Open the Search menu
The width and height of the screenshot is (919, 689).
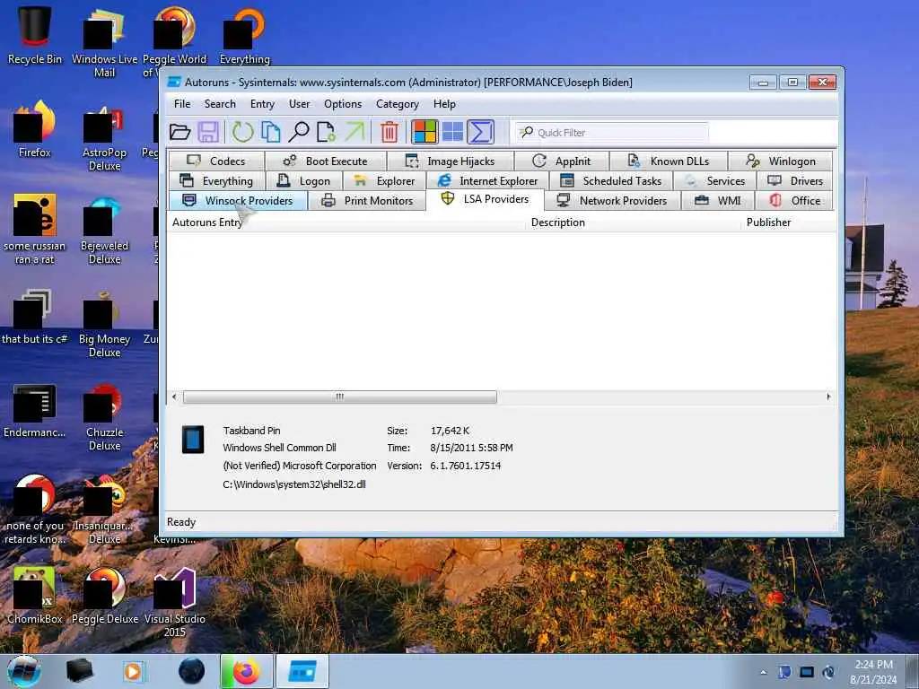(220, 104)
